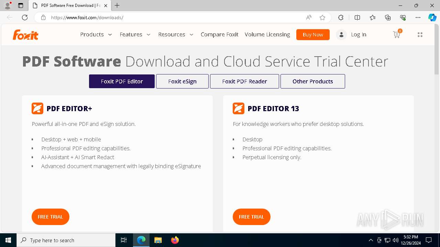Open Tab actions menu icon

(x=21, y=5)
